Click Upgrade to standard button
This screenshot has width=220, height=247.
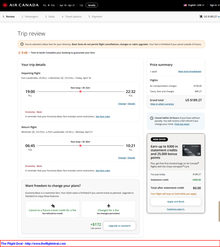[x=120, y=226]
